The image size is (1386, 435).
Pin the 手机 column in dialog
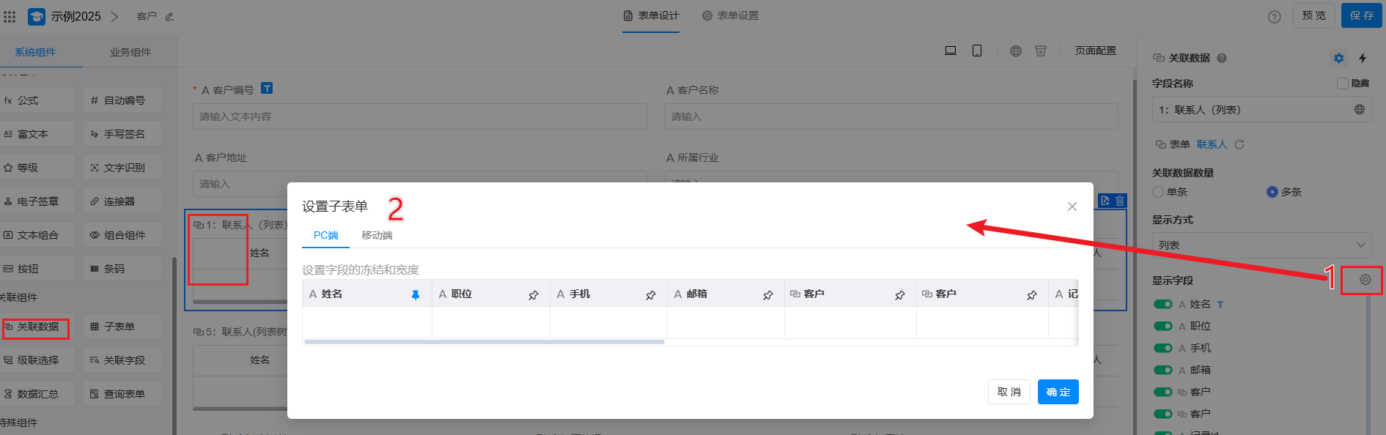pyautogui.click(x=651, y=295)
